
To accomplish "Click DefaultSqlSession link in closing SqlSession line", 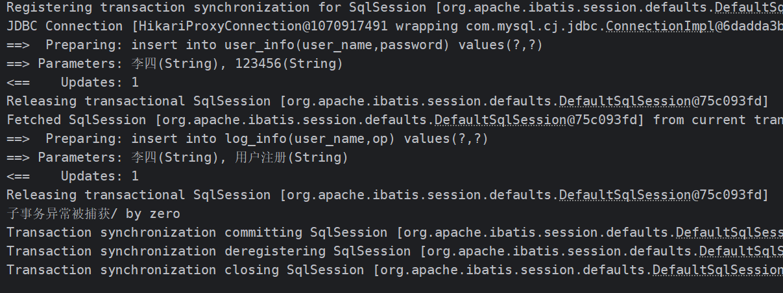I will [717, 270].
